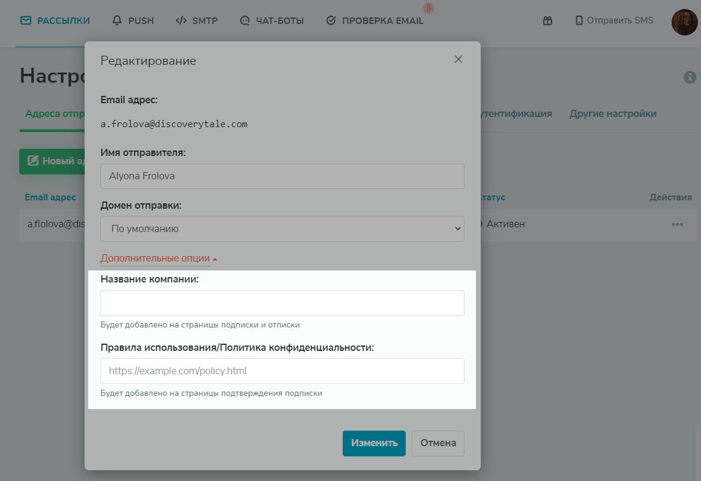Open the Домен отправки dropdown
Image resolution: width=701 pixels, height=481 pixels.
[x=282, y=229]
